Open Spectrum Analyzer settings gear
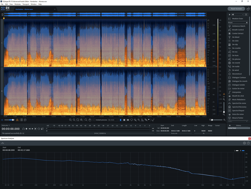The height and width of the screenshot is (189, 251). 244,143
